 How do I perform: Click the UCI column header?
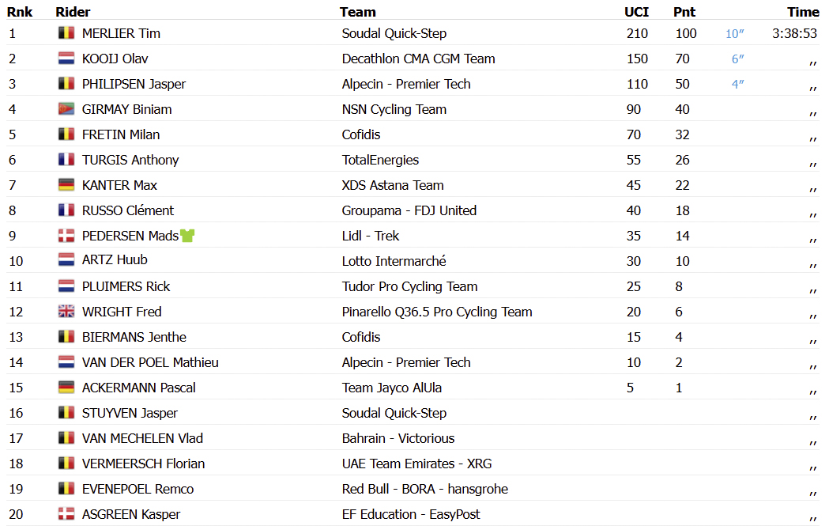click(x=636, y=12)
